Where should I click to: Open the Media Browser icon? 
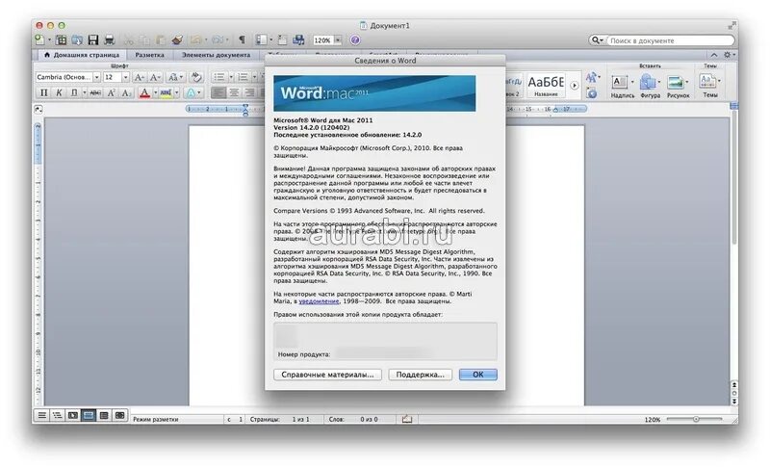298,39
